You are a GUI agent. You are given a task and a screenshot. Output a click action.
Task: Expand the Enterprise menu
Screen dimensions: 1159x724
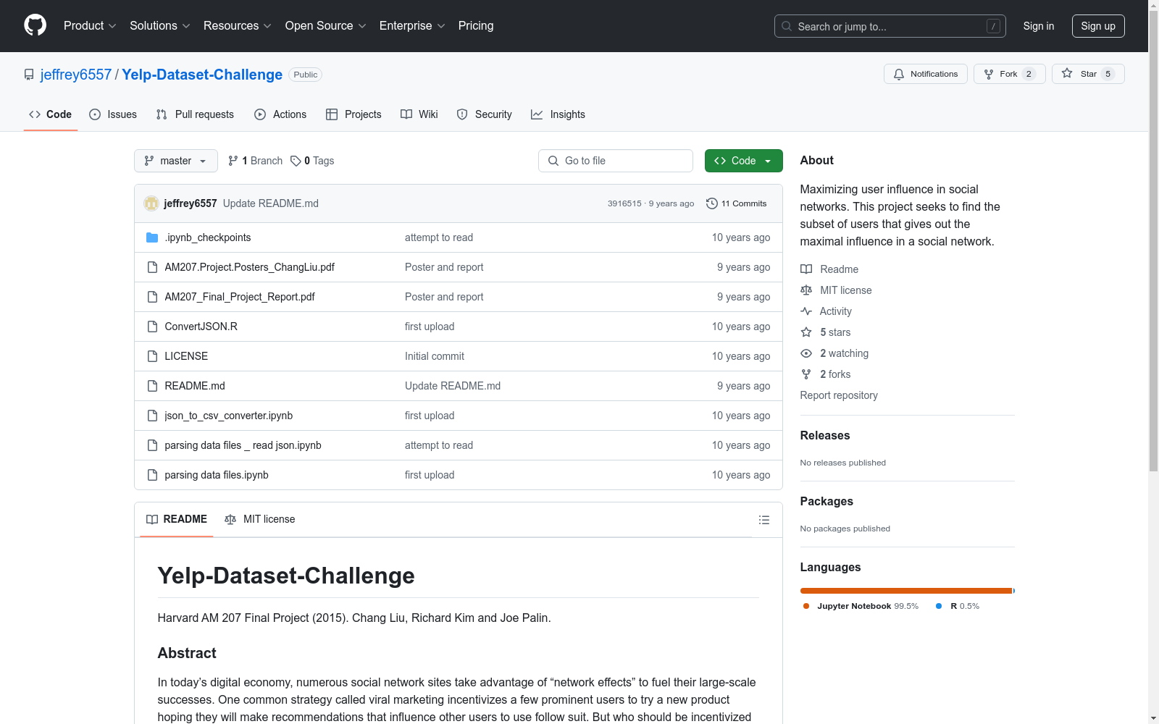412,25
